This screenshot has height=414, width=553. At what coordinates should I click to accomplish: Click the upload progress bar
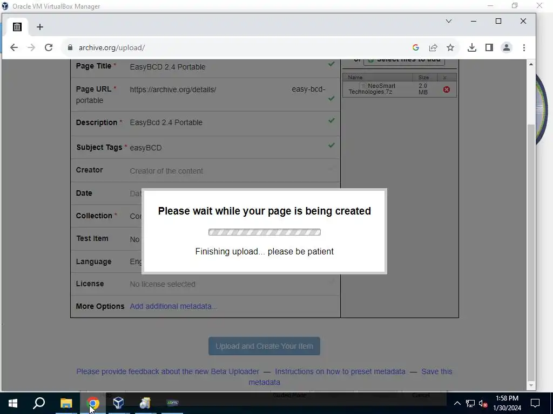(x=265, y=232)
